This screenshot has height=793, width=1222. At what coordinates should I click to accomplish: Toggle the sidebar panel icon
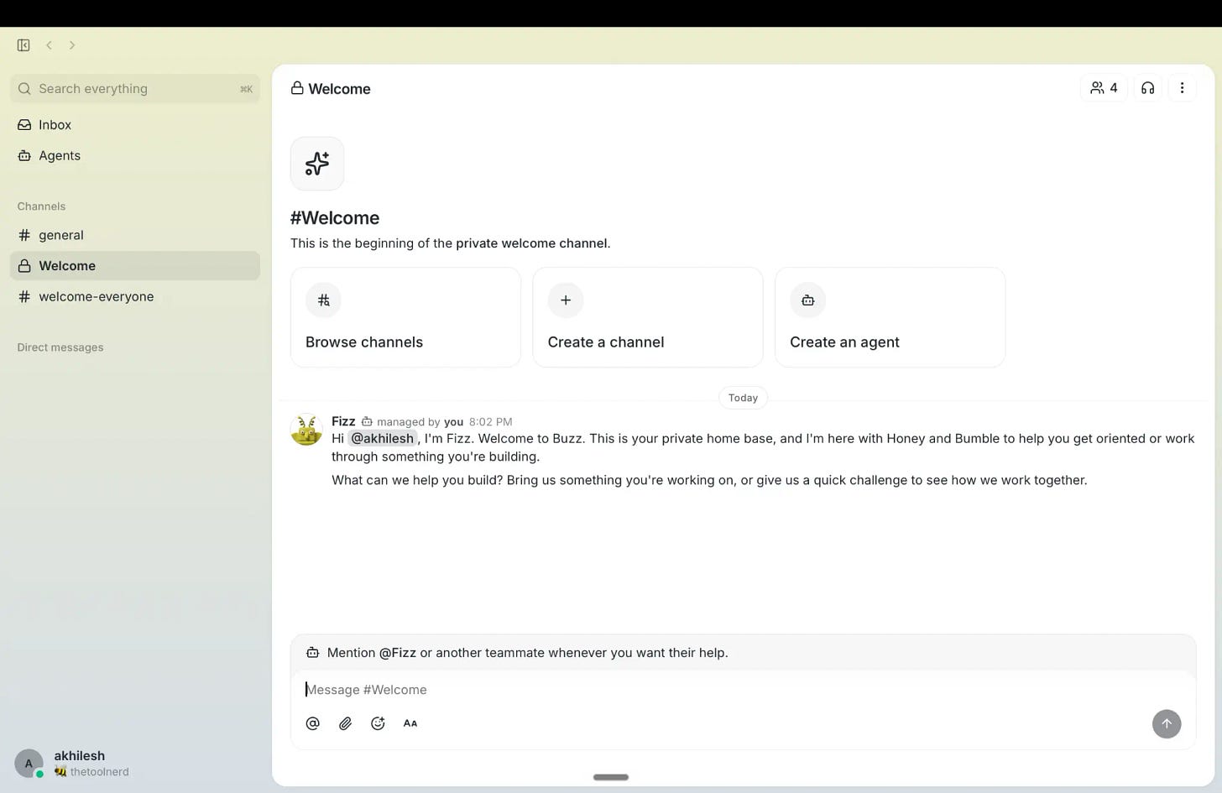pyautogui.click(x=23, y=45)
